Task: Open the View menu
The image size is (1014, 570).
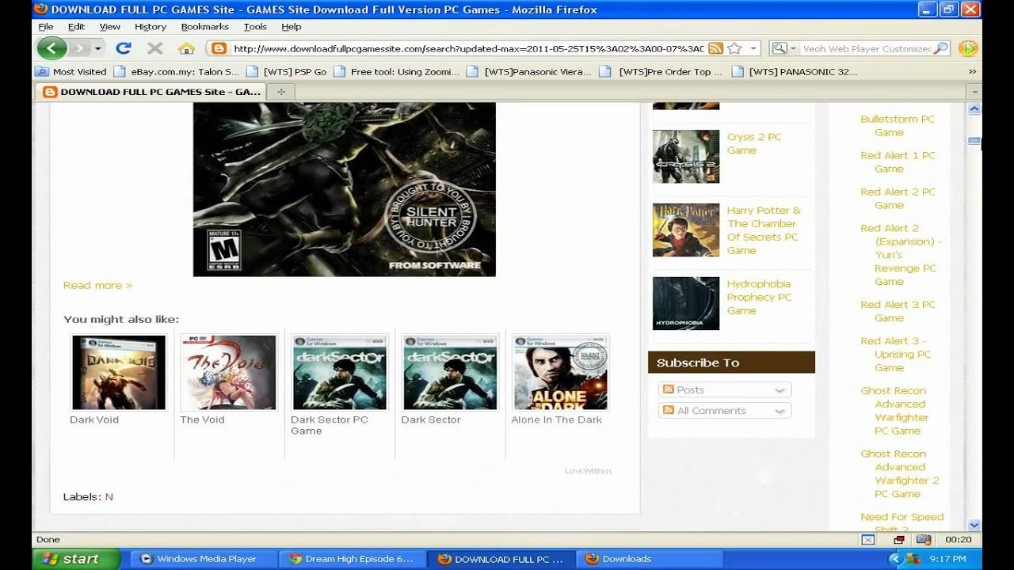Action: point(110,27)
